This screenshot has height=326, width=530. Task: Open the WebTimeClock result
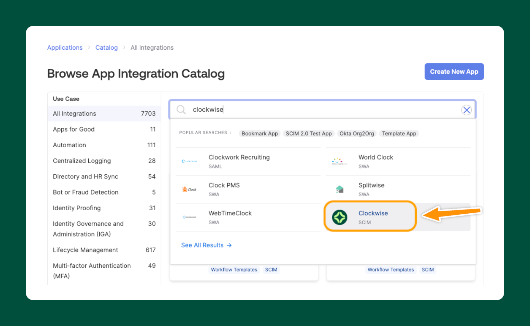(248, 217)
